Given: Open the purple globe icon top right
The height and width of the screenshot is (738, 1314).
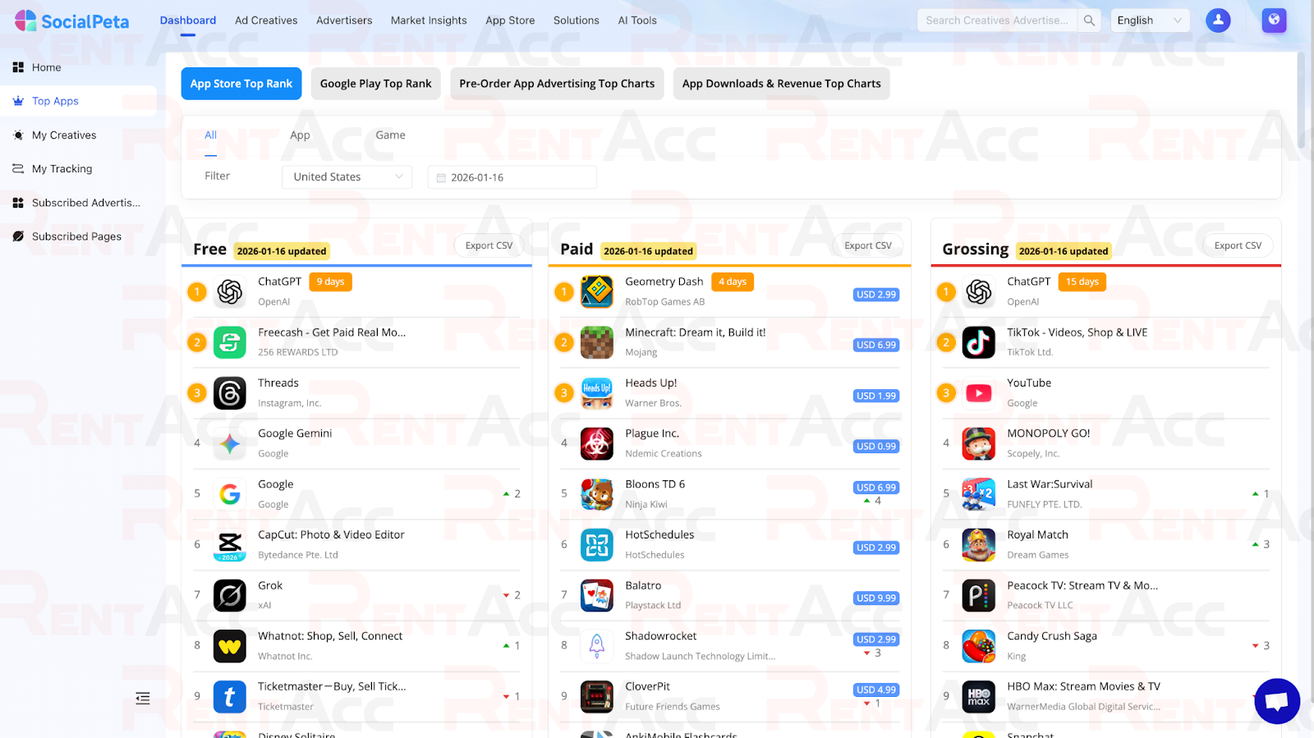Looking at the screenshot, I should point(1274,21).
